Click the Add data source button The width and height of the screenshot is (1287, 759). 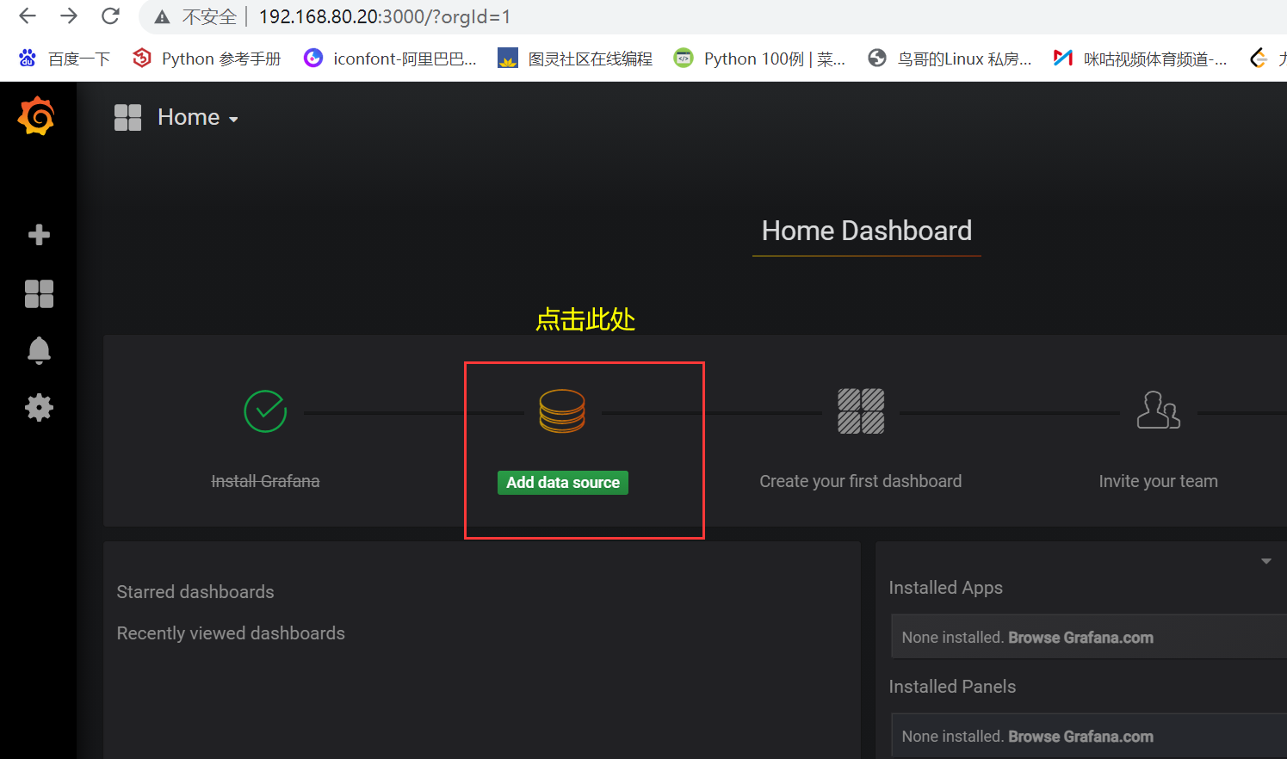(x=563, y=483)
